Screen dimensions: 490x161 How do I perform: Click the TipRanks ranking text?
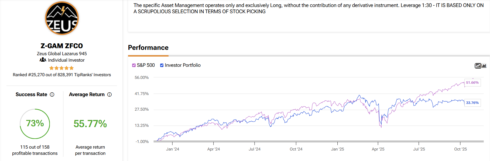coord(62,75)
